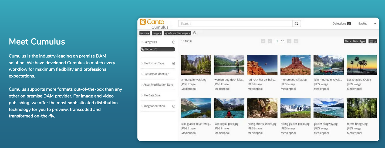This screenshot has width=385, height=148.
Task: Remove the Querformat / landscape filter tag
Action: click(x=189, y=33)
